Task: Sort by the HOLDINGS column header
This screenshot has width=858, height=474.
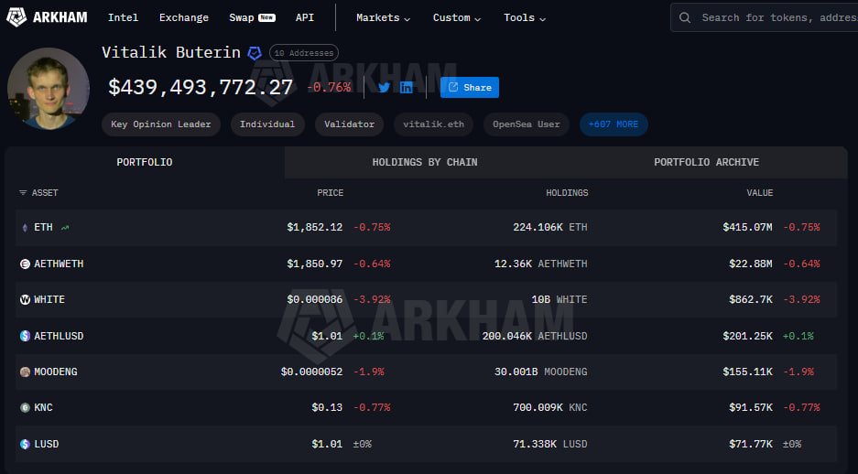Action: tap(567, 193)
